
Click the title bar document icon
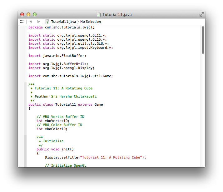[x=99, y=14]
